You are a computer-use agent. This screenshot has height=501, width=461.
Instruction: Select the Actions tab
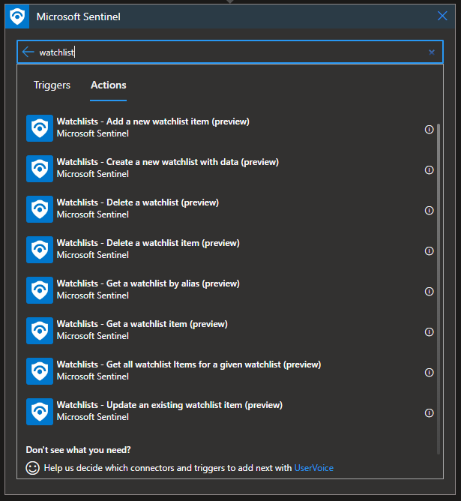point(108,85)
